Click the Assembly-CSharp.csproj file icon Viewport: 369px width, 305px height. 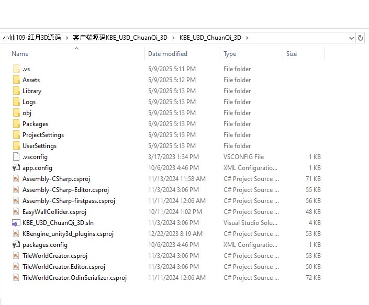pos(16,179)
